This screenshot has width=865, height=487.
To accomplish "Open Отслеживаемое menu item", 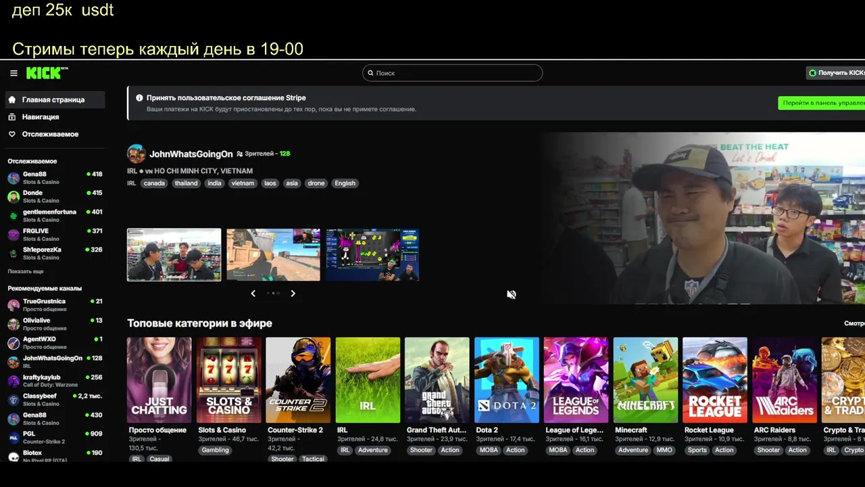I will [x=55, y=134].
